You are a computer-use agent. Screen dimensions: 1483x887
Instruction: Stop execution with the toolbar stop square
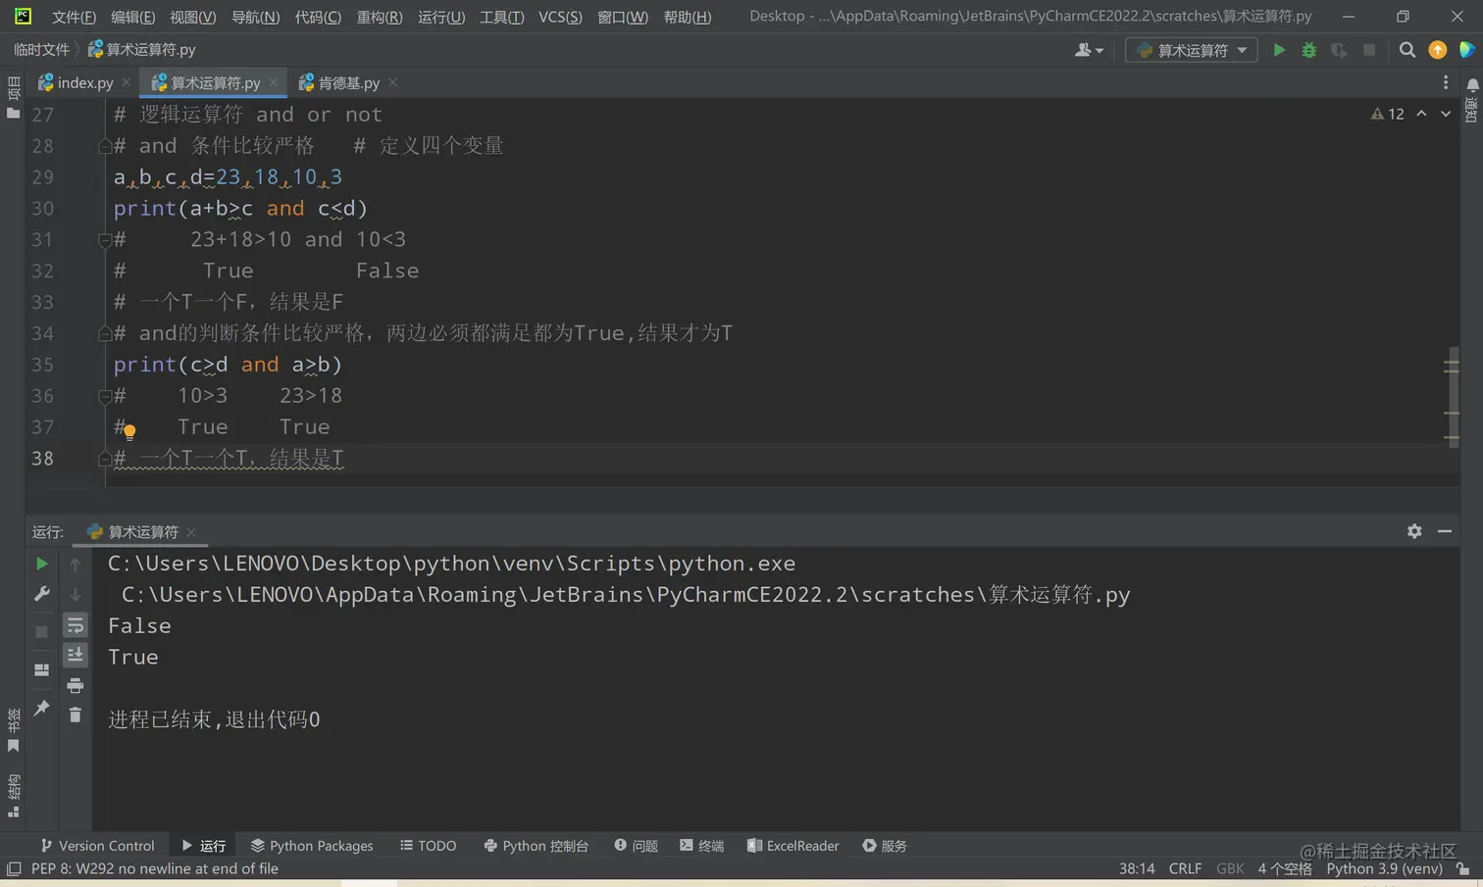(1369, 50)
